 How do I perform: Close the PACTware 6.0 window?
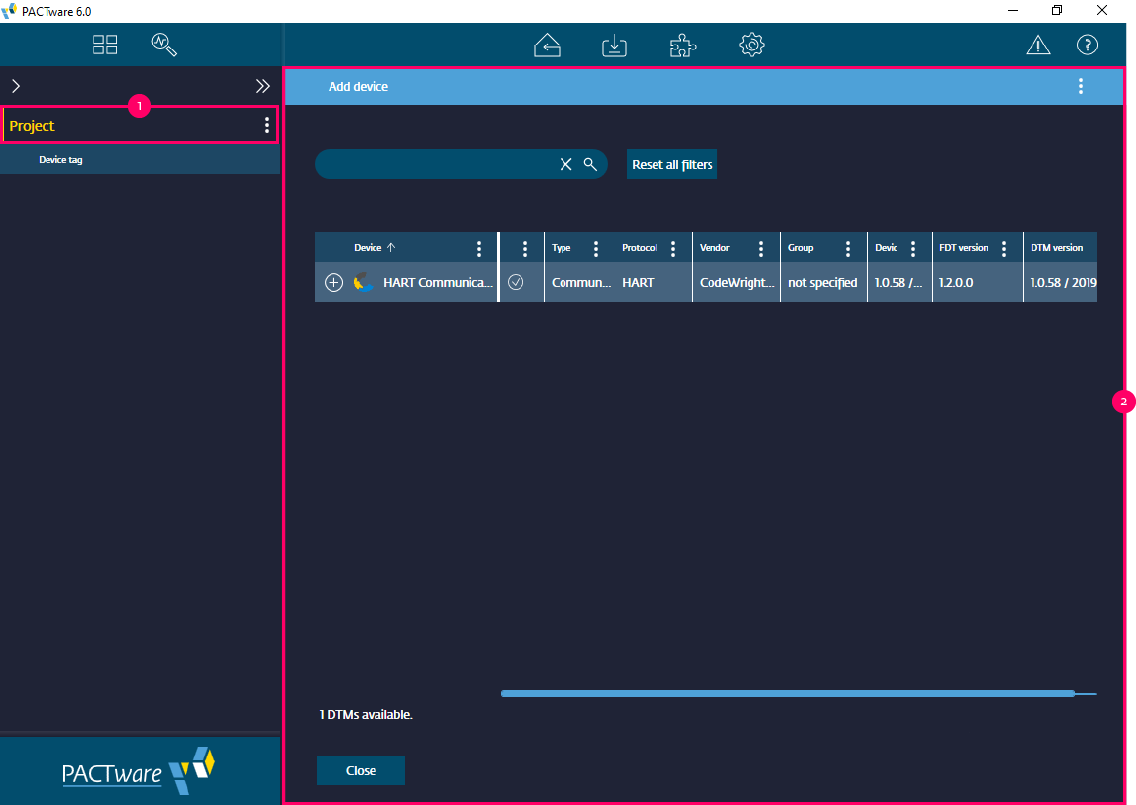click(x=1102, y=11)
